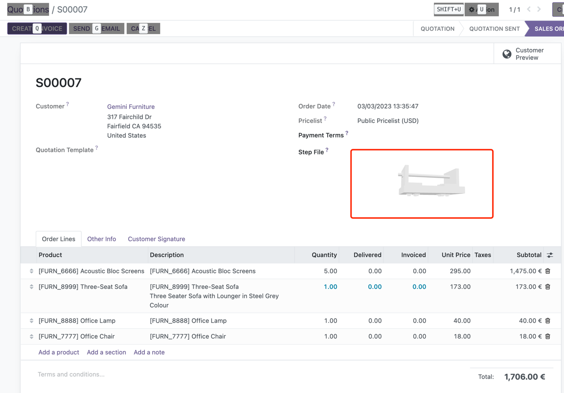This screenshot has width=564, height=393.
Task: Click drag handle of Acoustic Bloc Screens row
Action: [x=31, y=271]
